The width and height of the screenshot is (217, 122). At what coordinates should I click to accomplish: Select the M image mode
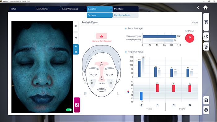click(76, 38)
